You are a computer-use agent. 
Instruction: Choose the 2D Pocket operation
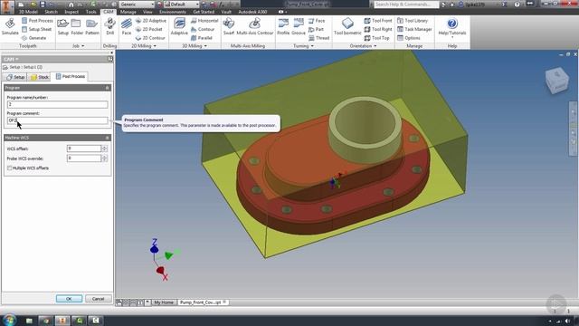[148, 29]
